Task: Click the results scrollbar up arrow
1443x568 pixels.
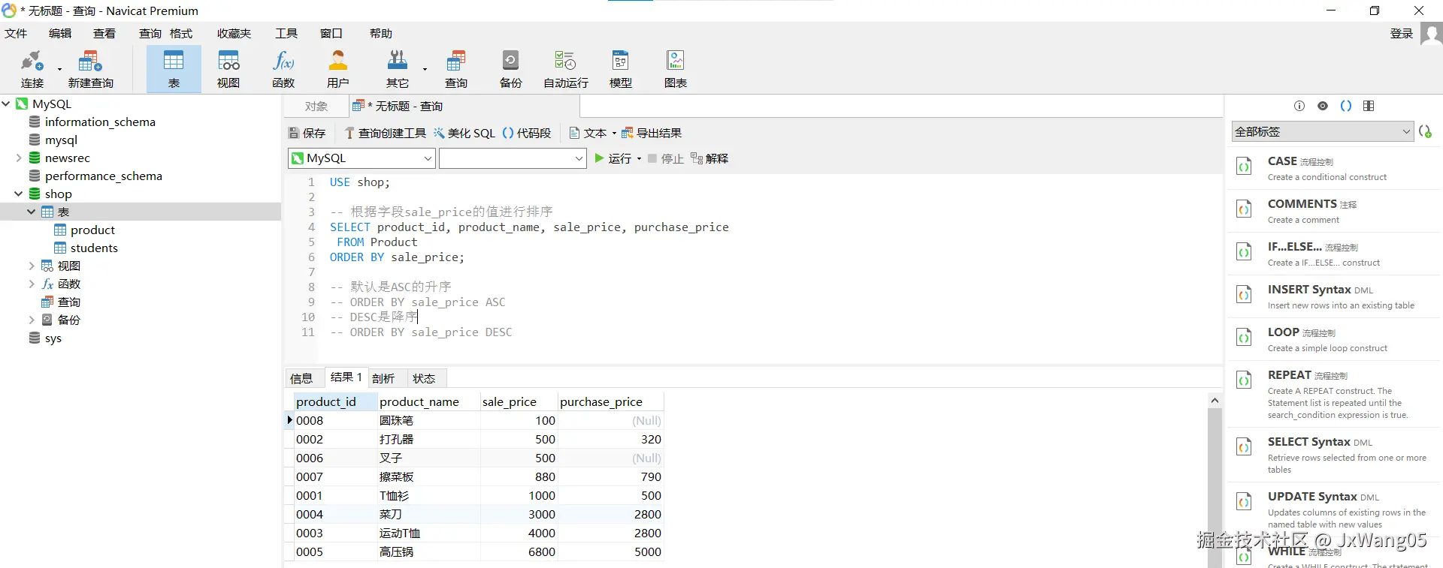Action: (x=1215, y=401)
